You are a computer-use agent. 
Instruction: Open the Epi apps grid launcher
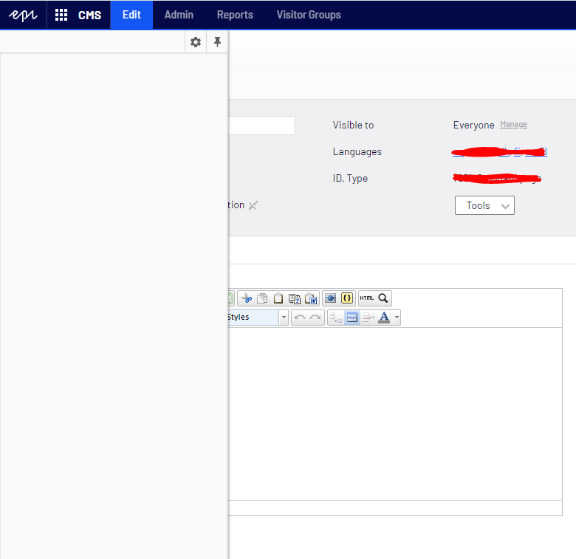pyautogui.click(x=61, y=15)
